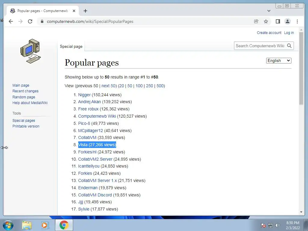Screen dimensions: 308x231
Task: Open the Andrej Akan page link
Action: tap(89, 102)
